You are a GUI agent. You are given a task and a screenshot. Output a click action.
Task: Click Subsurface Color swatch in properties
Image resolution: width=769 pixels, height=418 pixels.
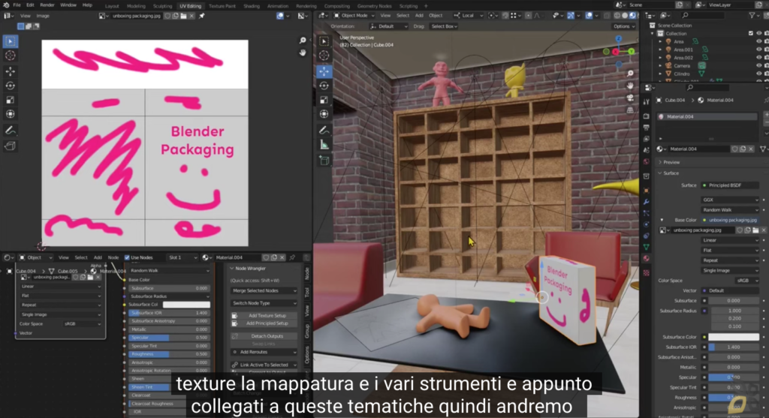click(x=733, y=337)
